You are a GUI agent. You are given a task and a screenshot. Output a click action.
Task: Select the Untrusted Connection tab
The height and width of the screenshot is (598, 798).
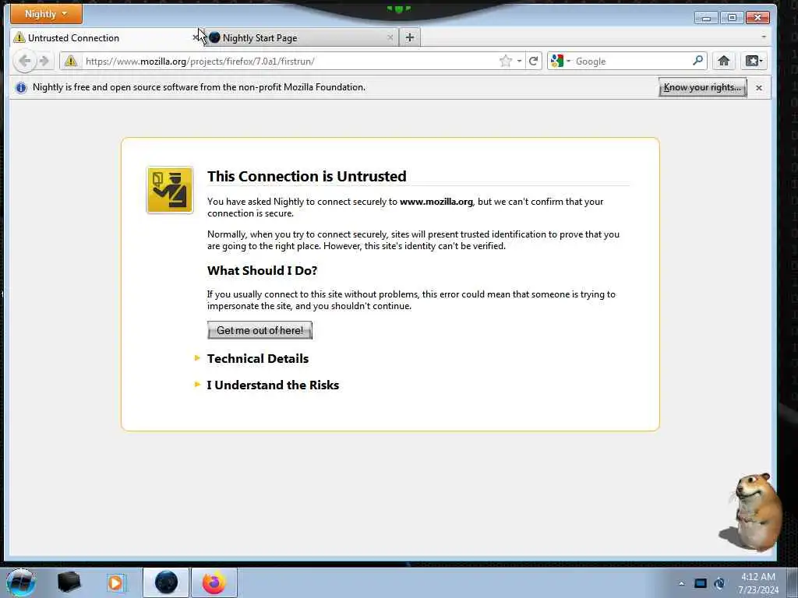click(105, 37)
